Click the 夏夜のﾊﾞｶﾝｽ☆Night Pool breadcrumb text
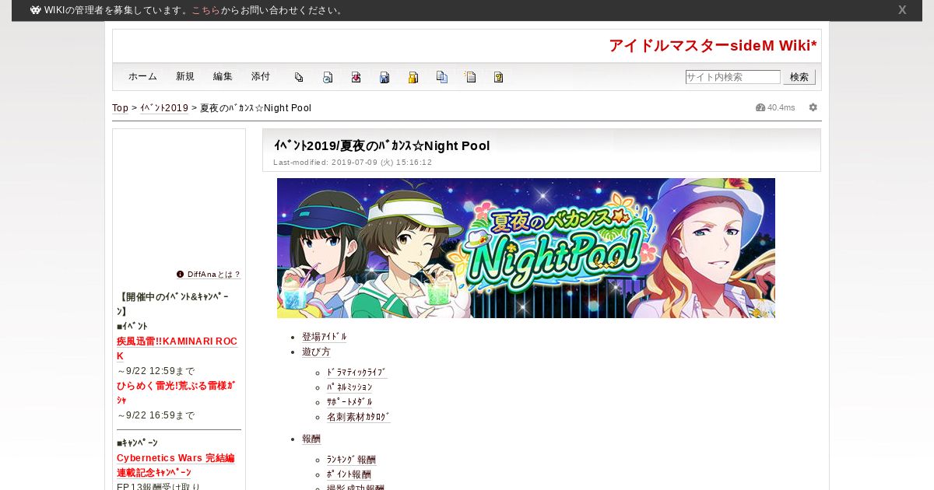Viewport: 934px width, 490px height. point(255,108)
